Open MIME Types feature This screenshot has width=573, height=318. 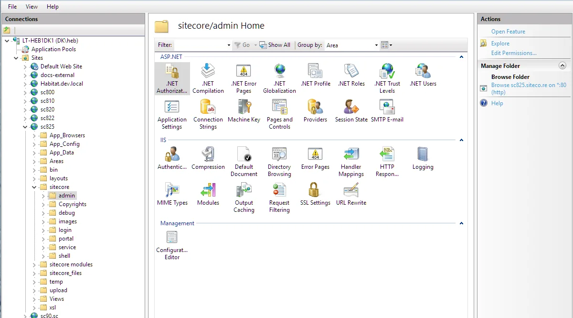[x=172, y=194]
